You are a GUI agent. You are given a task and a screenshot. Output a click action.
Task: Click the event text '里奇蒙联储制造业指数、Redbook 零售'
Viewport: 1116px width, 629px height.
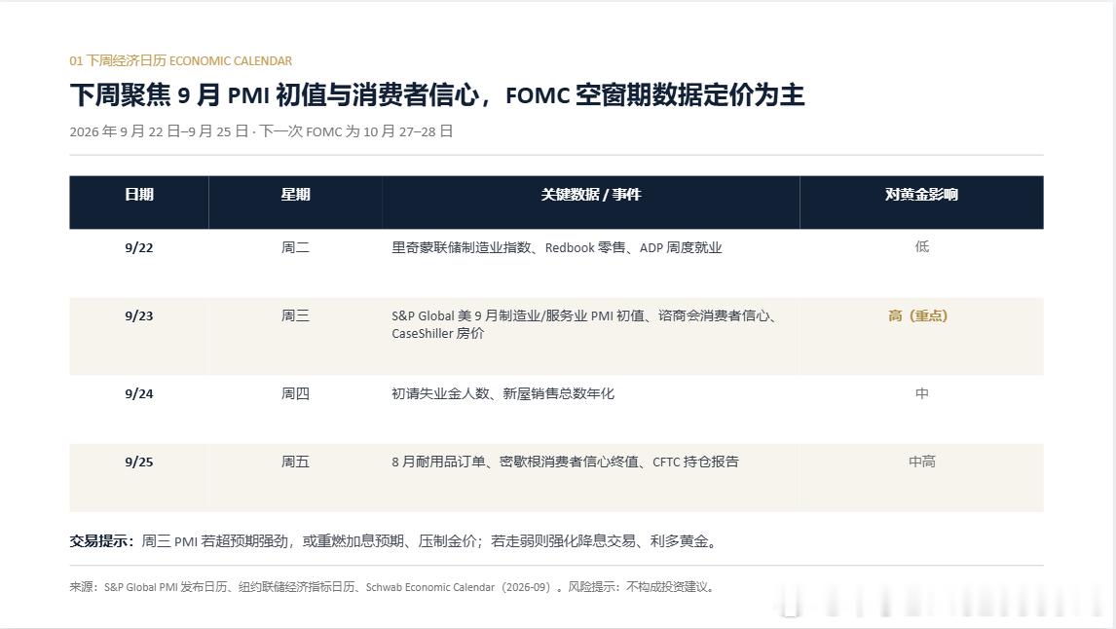(x=509, y=247)
